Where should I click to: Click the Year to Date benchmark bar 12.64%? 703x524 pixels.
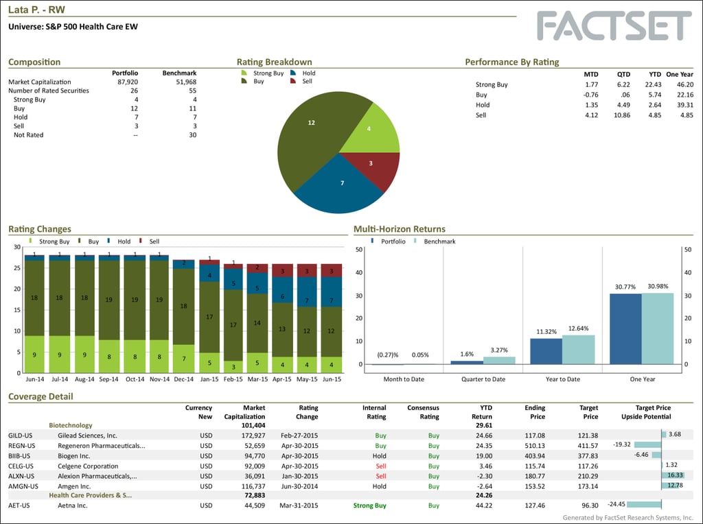click(578, 350)
